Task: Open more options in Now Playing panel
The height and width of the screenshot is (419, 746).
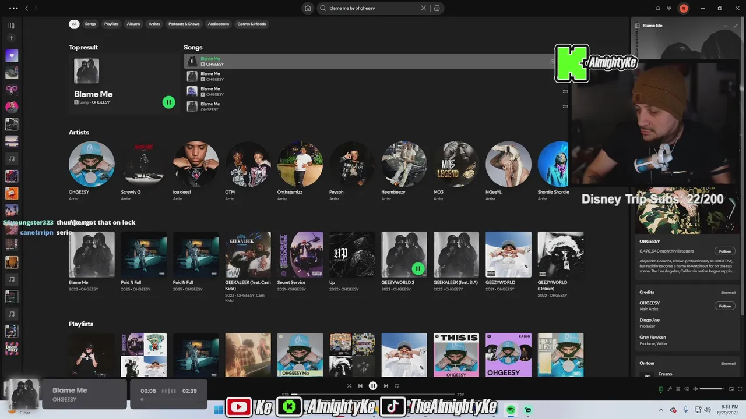Action: [x=725, y=26]
